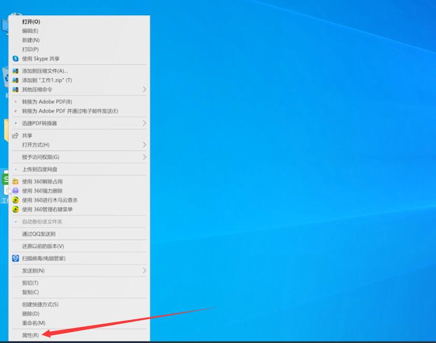Click the cloud icon beside 上传到百度网盘

point(16,169)
